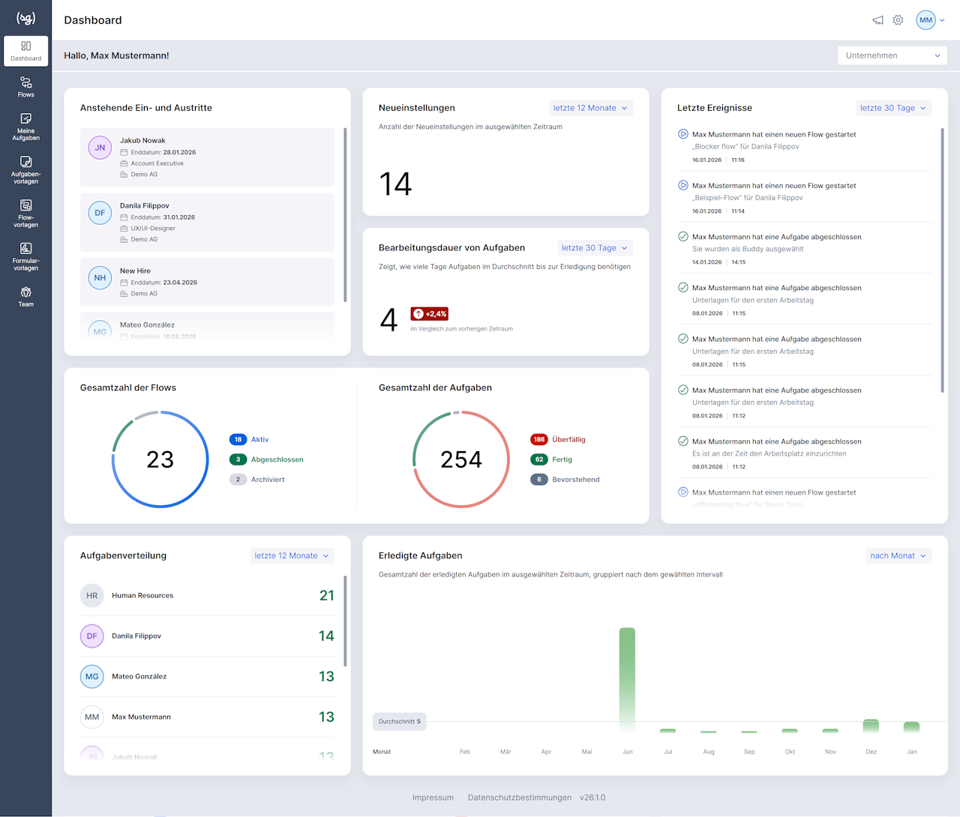
Task: Open settings via the gear icon
Action: [898, 20]
